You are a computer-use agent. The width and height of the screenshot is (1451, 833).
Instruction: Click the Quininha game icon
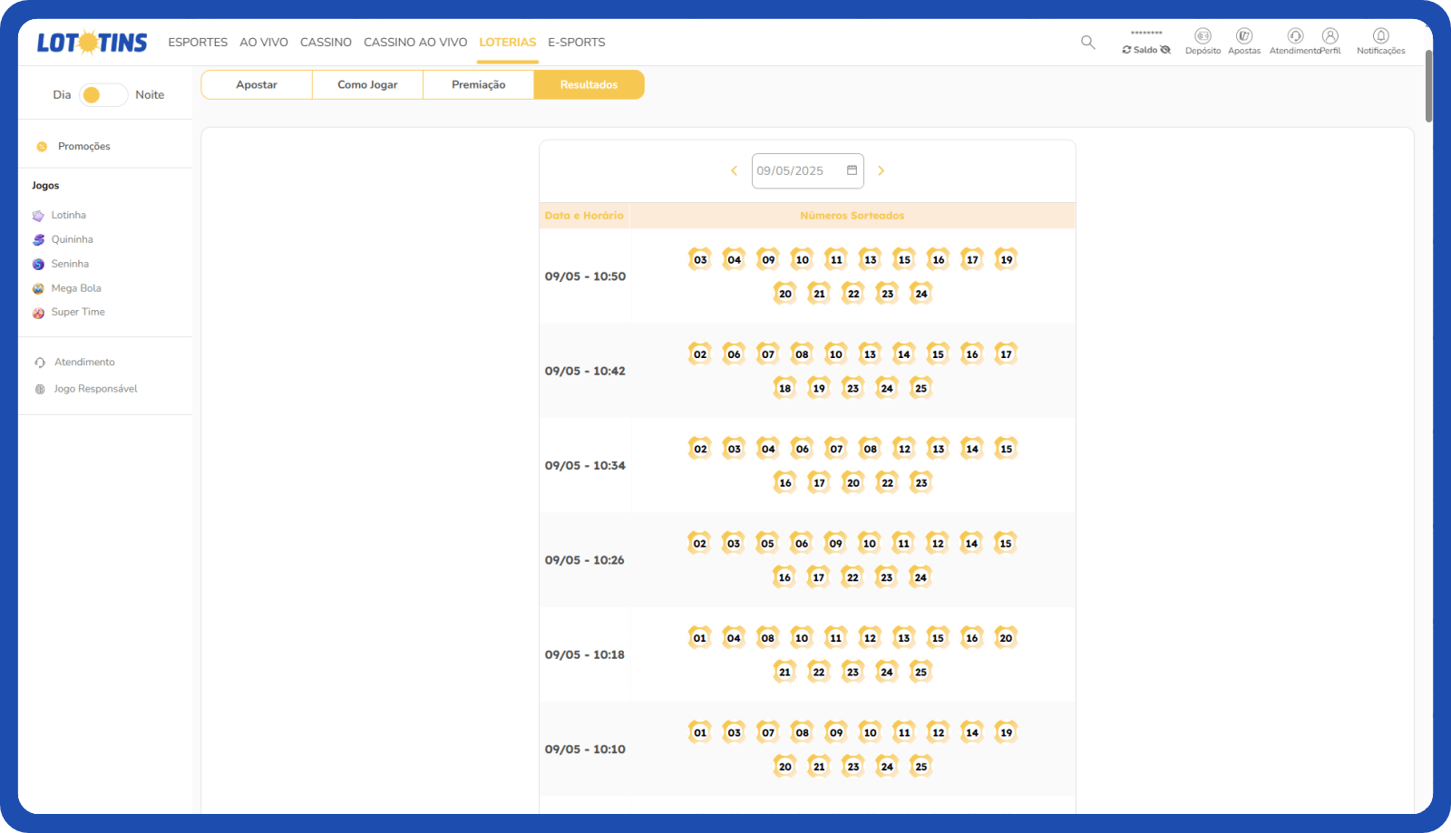point(38,240)
